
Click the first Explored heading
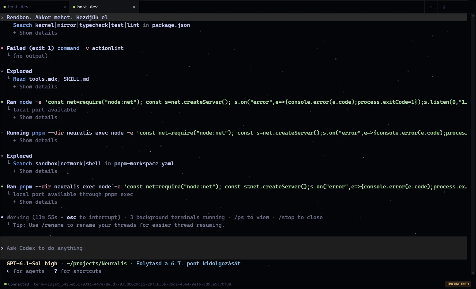19,71
